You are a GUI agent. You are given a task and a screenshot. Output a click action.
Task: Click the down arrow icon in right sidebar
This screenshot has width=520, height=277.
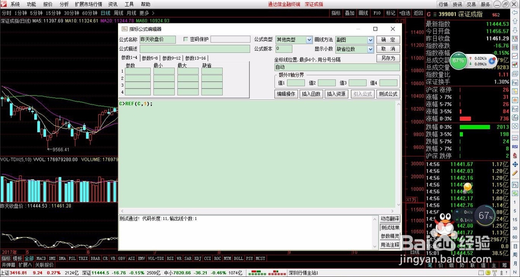coord(515,30)
